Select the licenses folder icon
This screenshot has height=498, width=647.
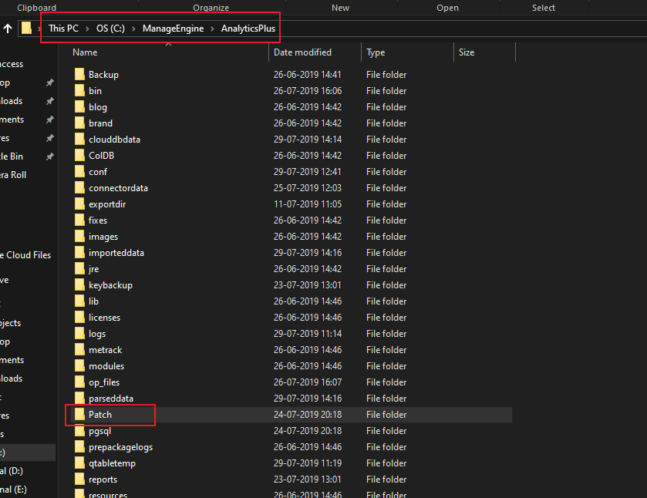[79, 318]
